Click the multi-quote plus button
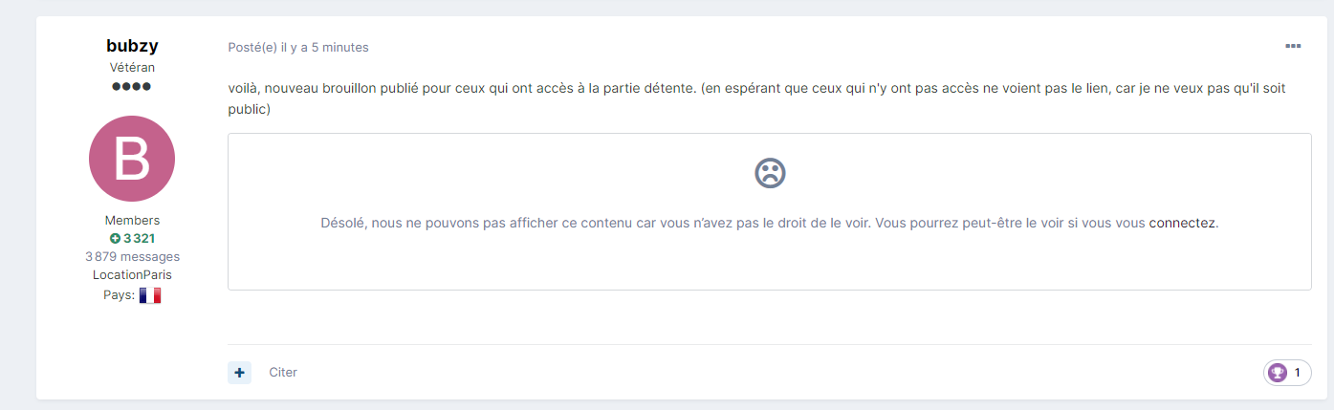The width and height of the screenshot is (1334, 410). pos(239,372)
